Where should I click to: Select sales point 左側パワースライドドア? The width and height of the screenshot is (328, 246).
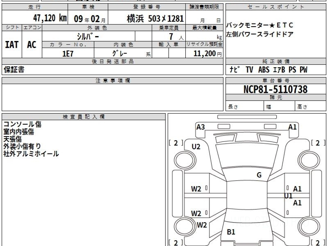(x=260, y=34)
